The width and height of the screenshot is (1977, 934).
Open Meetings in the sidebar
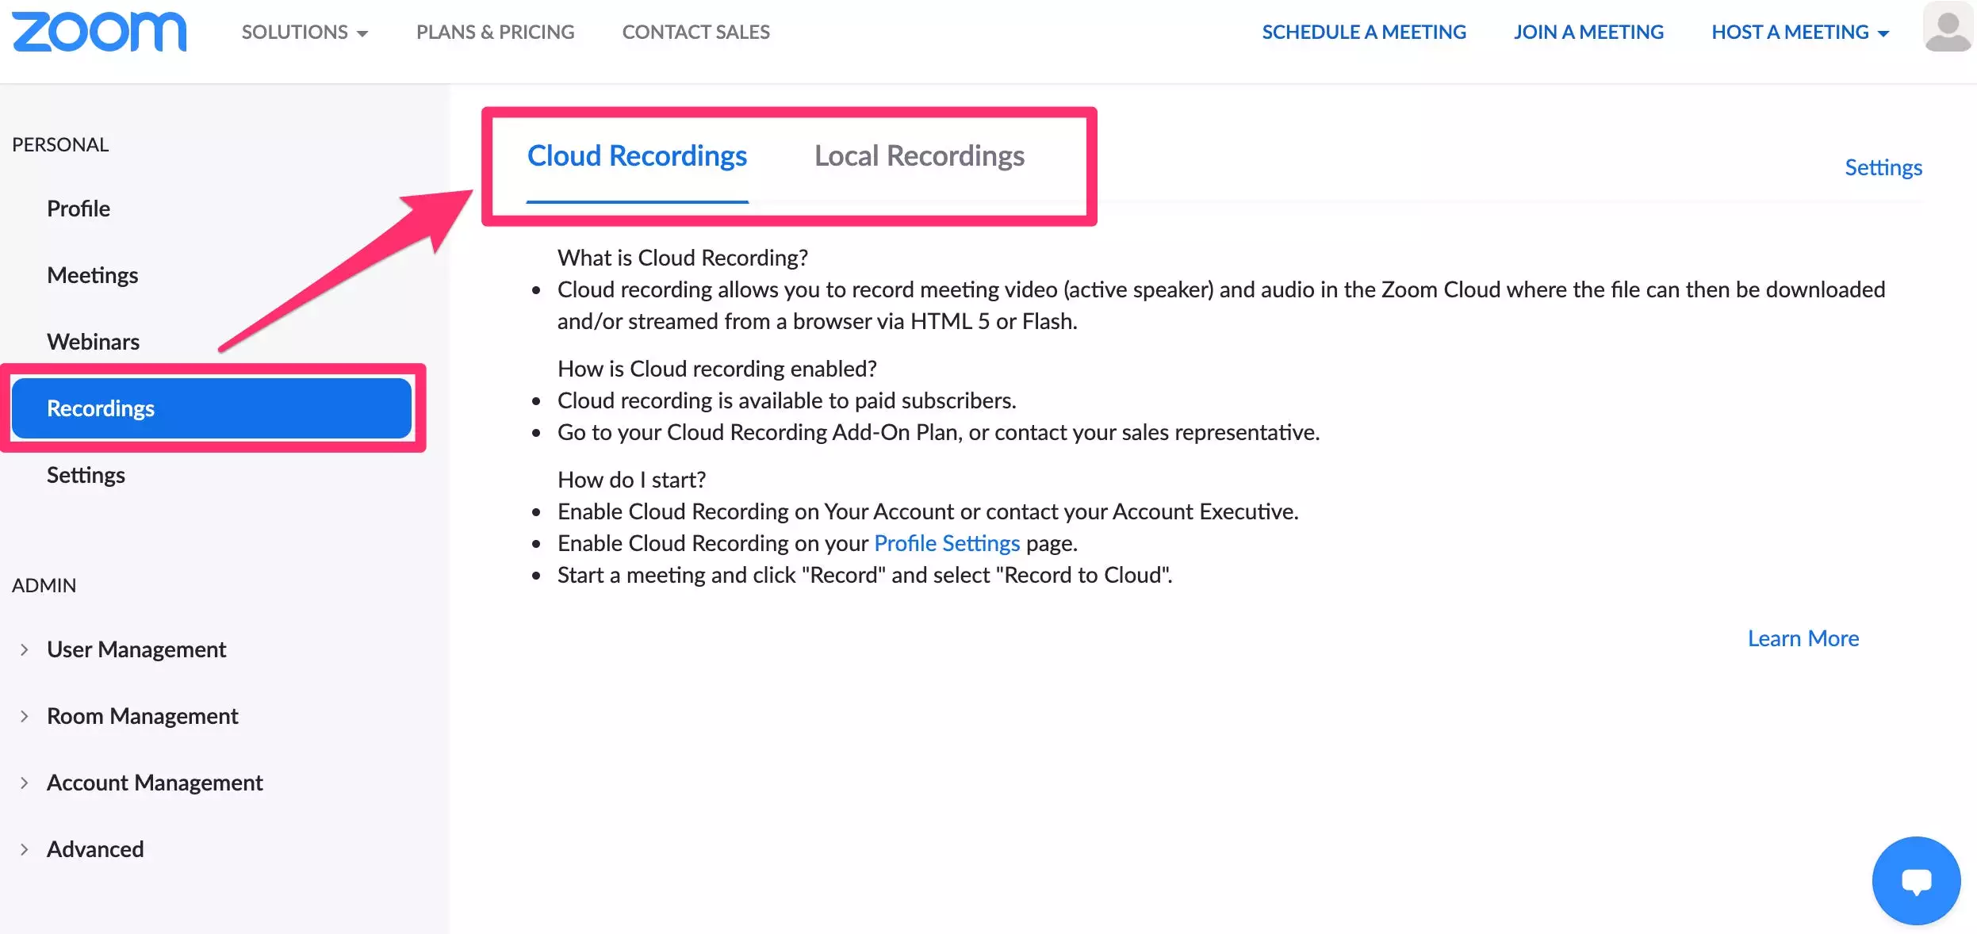[x=93, y=275]
